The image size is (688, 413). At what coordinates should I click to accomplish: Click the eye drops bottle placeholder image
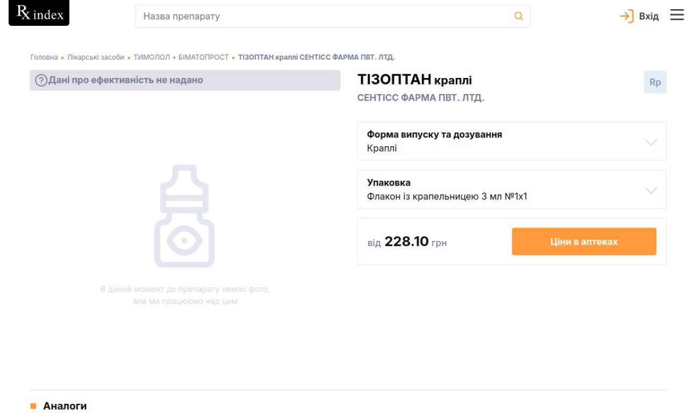coord(184,217)
